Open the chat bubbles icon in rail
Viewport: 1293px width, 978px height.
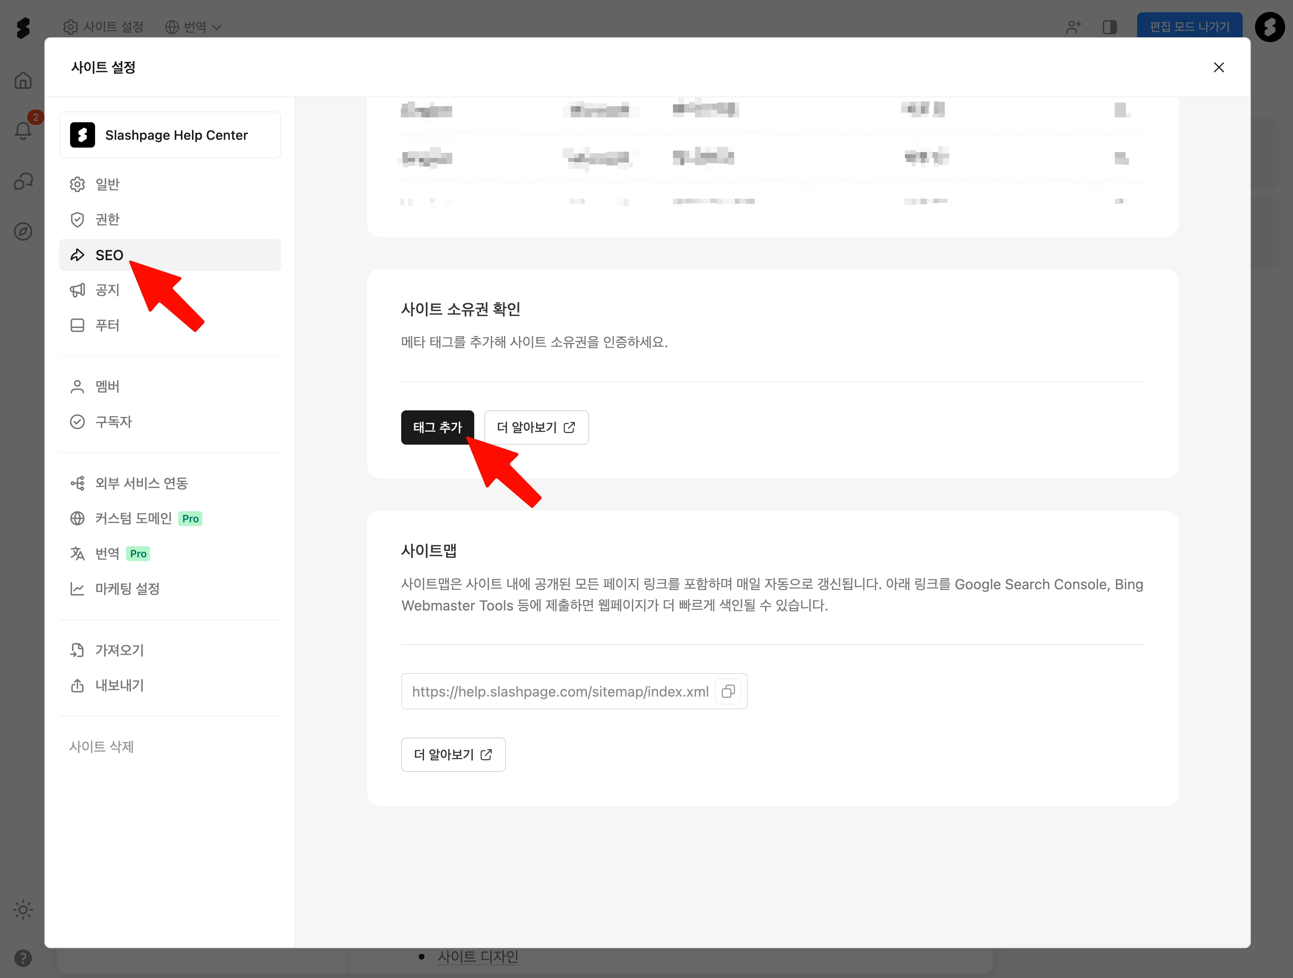pyautogui.click(x=23, y=181)
